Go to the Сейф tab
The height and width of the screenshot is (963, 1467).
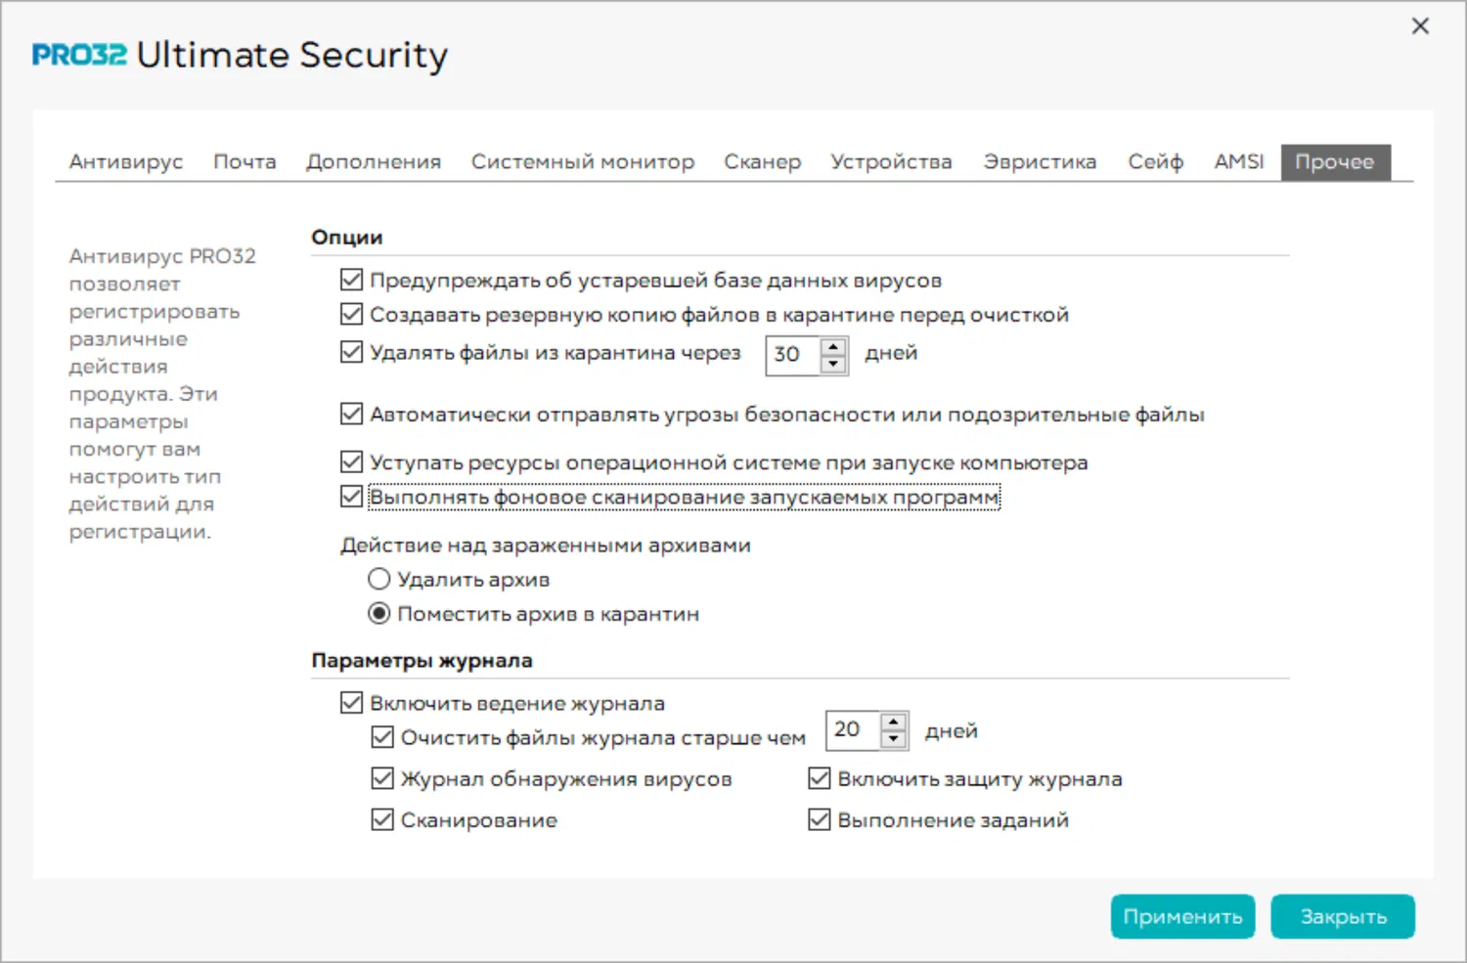pos(1155,162)
